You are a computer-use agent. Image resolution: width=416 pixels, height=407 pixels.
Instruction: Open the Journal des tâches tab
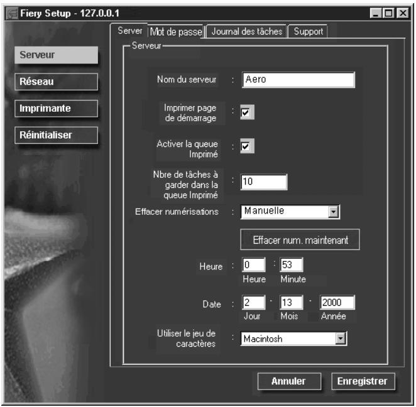(246, 31)
